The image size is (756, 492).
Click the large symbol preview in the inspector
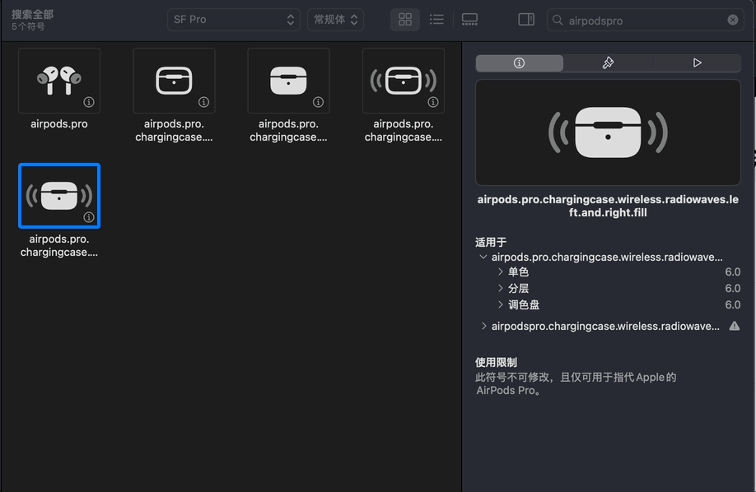(x=607, y=132)
